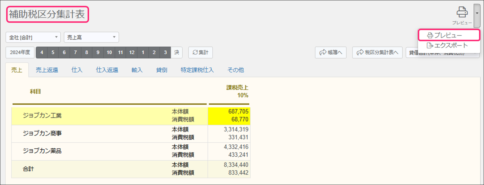Select month 11 in the period bar
Viewport: 484px width, 185px height.
click(120, 52)
